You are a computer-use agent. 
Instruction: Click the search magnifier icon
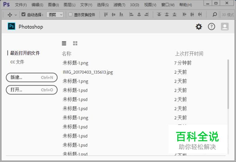point(215,14)
